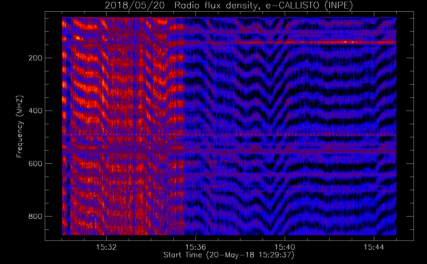
Task: Click the 200 frequency tick label
Action: point(35,58)
